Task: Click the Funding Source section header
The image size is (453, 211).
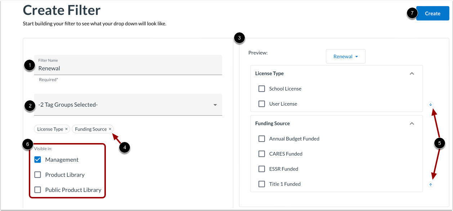Action: pos(272,123)
